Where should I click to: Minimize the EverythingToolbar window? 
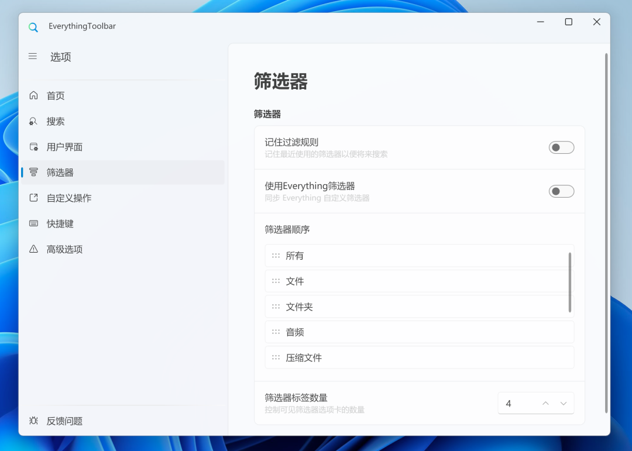click(541, 22)
